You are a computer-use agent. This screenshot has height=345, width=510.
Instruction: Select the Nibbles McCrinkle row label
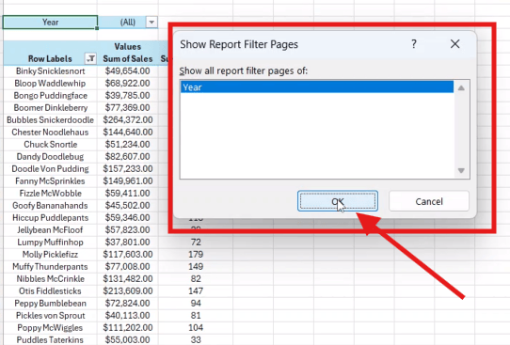pos(50,279)
